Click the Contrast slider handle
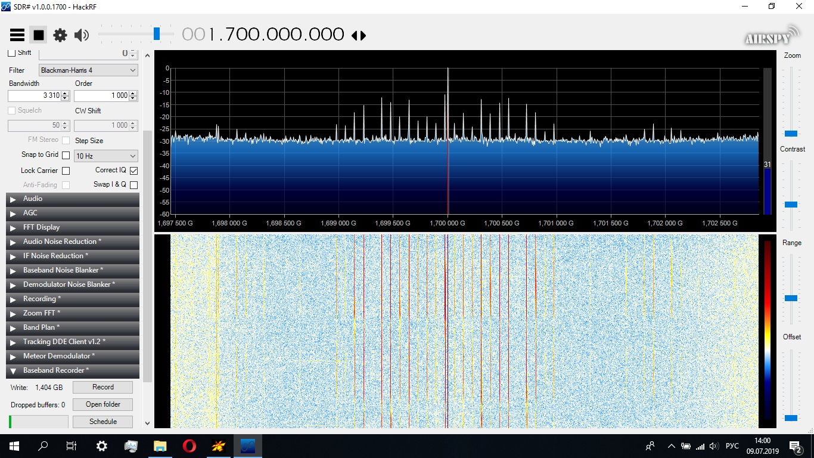Viewport: 814px width, 458px height. 791,205
